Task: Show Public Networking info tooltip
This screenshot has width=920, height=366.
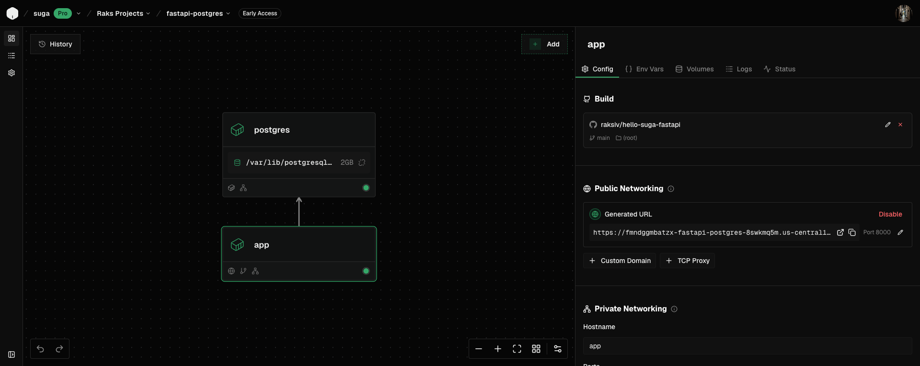Action: tap(671, 189)
